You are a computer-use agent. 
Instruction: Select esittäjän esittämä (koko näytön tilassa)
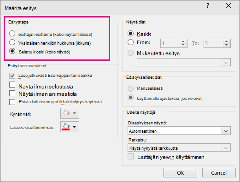tap(12, 34)
